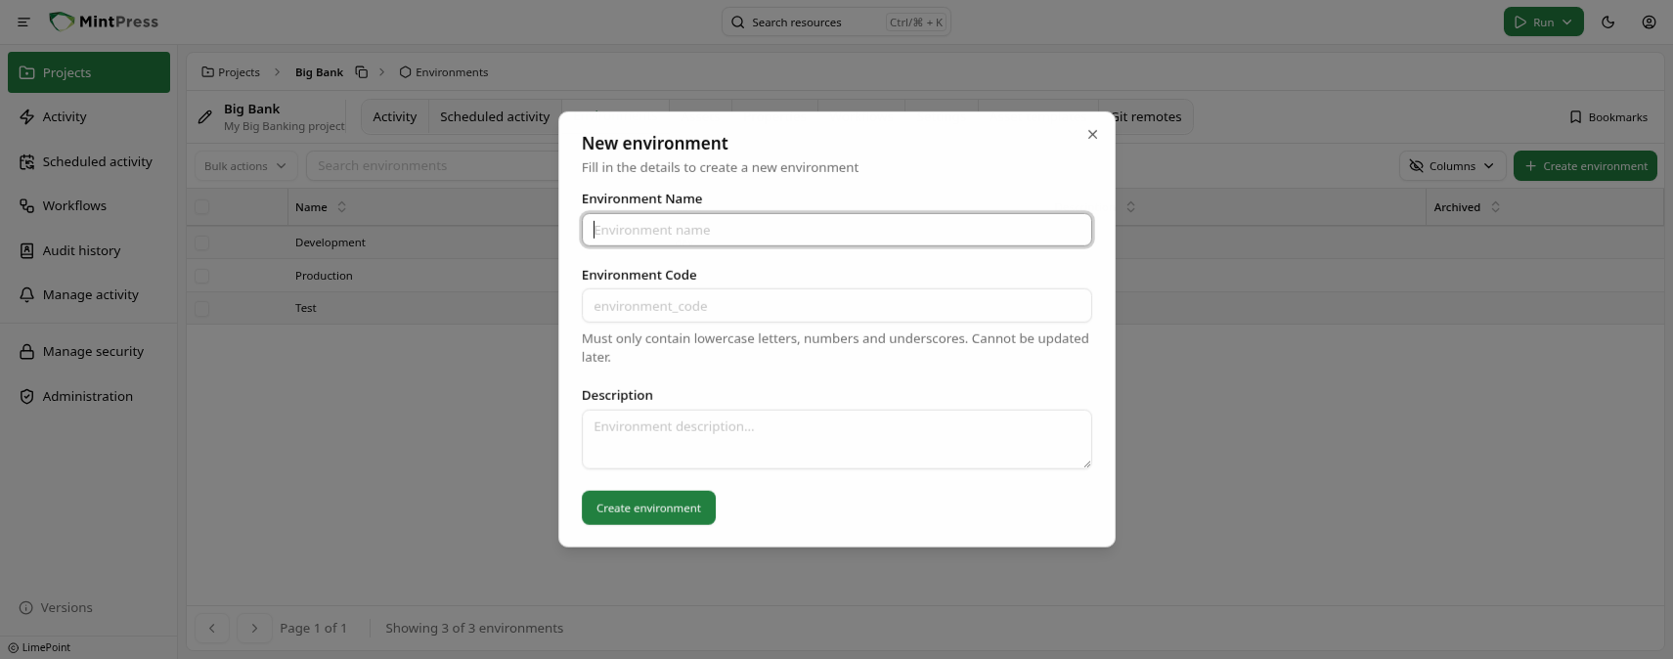The height and width of the screenshot is (659, 1673).
Task: Select all rows via the header checkbox
Action: click(x=201, y=206)
